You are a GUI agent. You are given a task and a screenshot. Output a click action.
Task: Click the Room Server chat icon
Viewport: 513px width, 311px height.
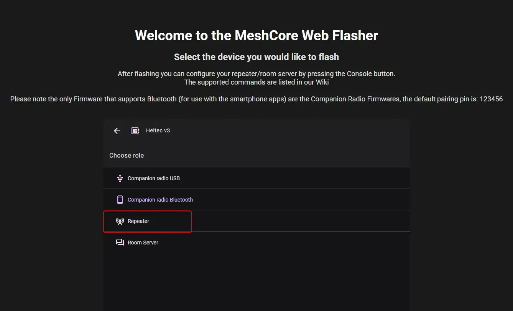tap(120, 243)
